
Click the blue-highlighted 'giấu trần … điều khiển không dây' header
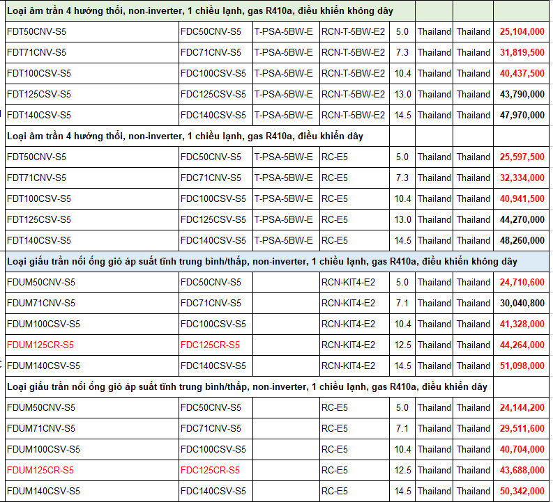click(x=262, y=262)
